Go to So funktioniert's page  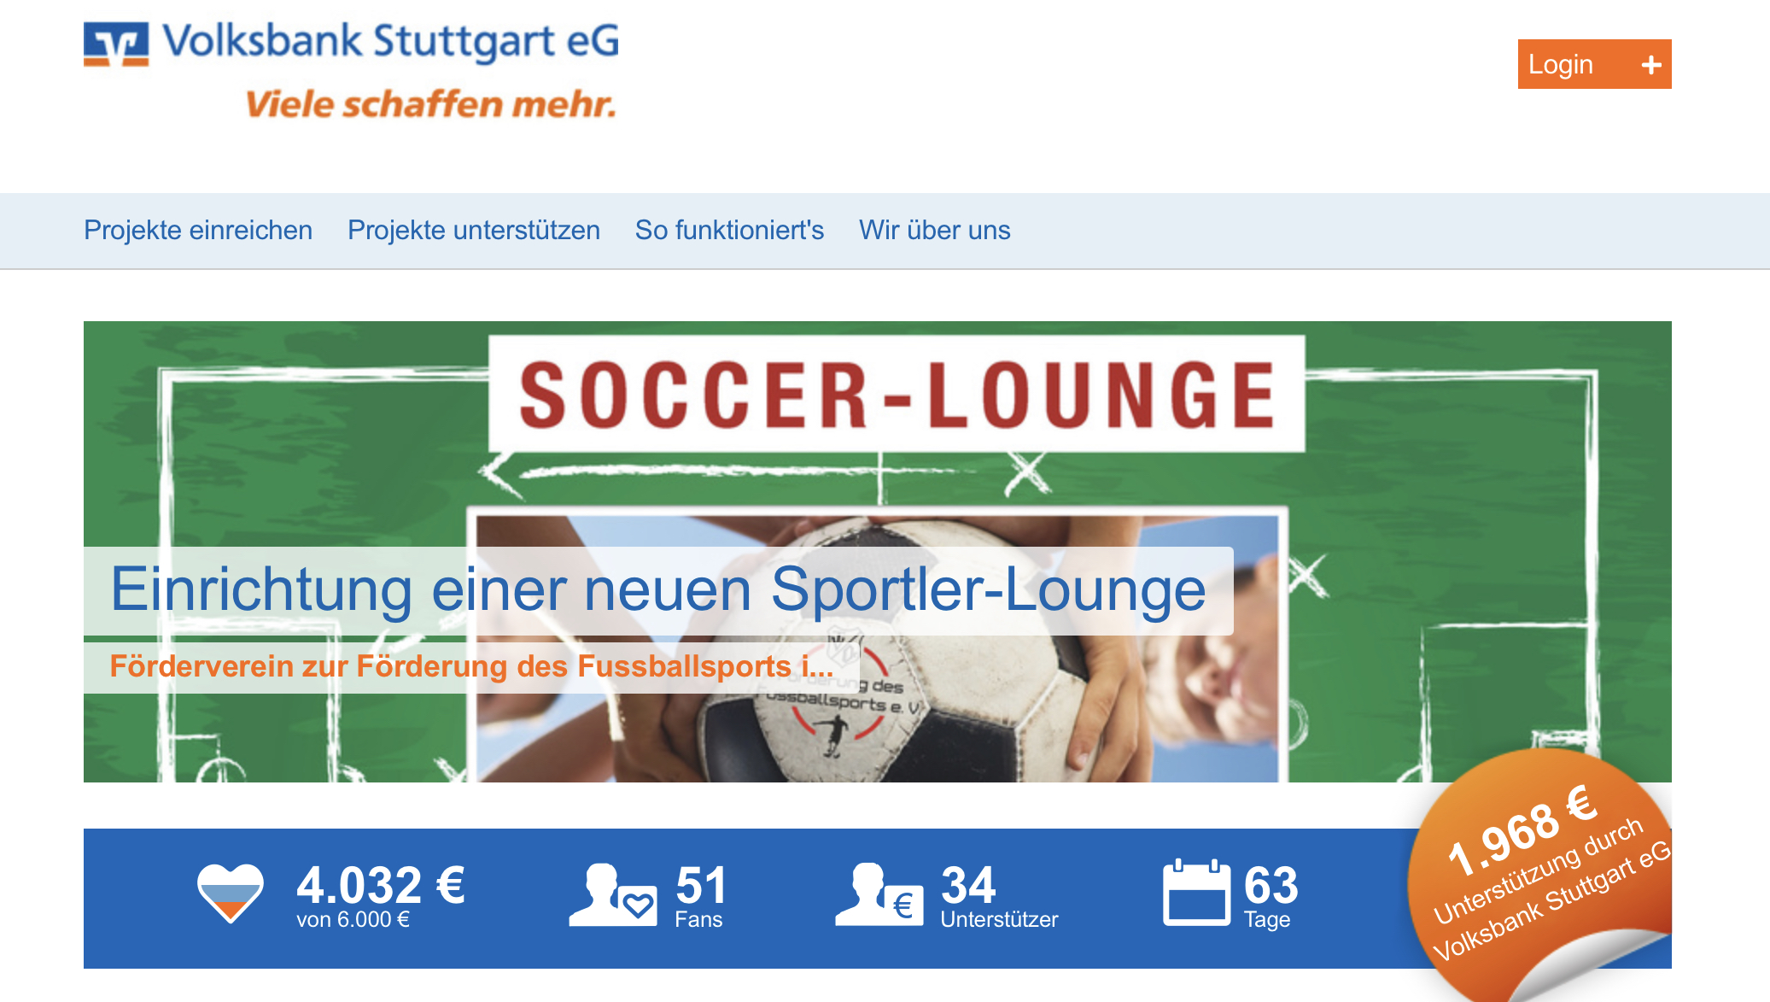(x=729, y=231)
